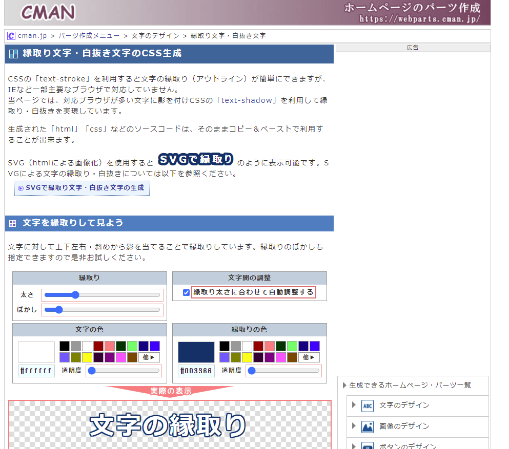Click the large white 文字の色 preview box
The height and width of the screenshot is (449, 509).
36,352
